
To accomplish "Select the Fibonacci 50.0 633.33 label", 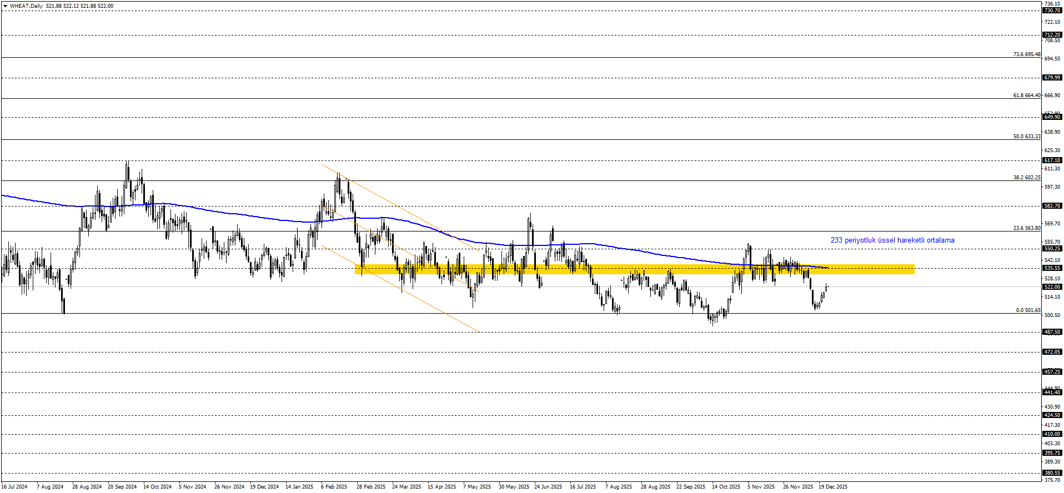I will [x=1026, y=137].
